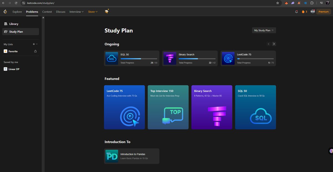The image size is (333, 172).
Task: Open the Introduction to Pandas plan
Action: click(132, 156)
